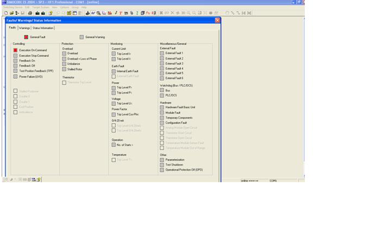376x250 pixels.
Task: Click the Operational Protection Off (OPO) indicator
Action: (162, 170)
